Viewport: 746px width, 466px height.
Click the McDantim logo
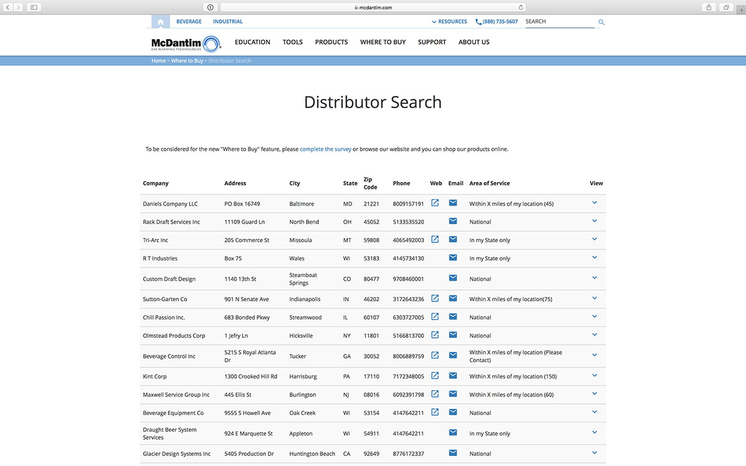186,43
